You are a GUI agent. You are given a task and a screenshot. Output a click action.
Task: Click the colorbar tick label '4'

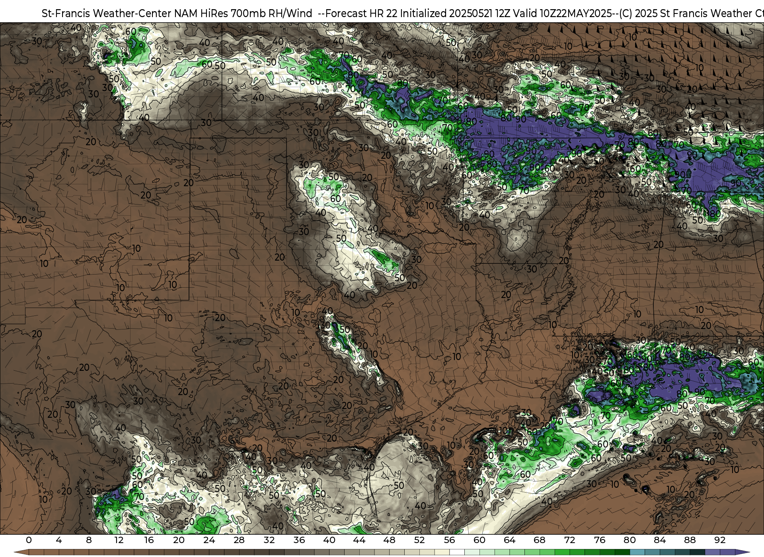tap(59, 540)
